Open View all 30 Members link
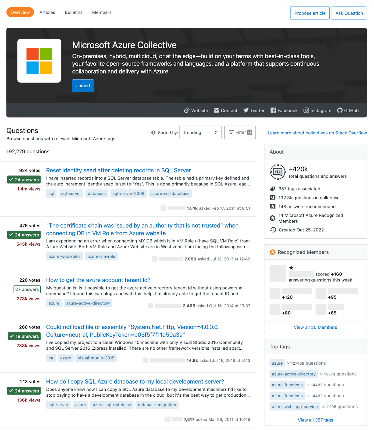374x430 pixels. [315, 327]
